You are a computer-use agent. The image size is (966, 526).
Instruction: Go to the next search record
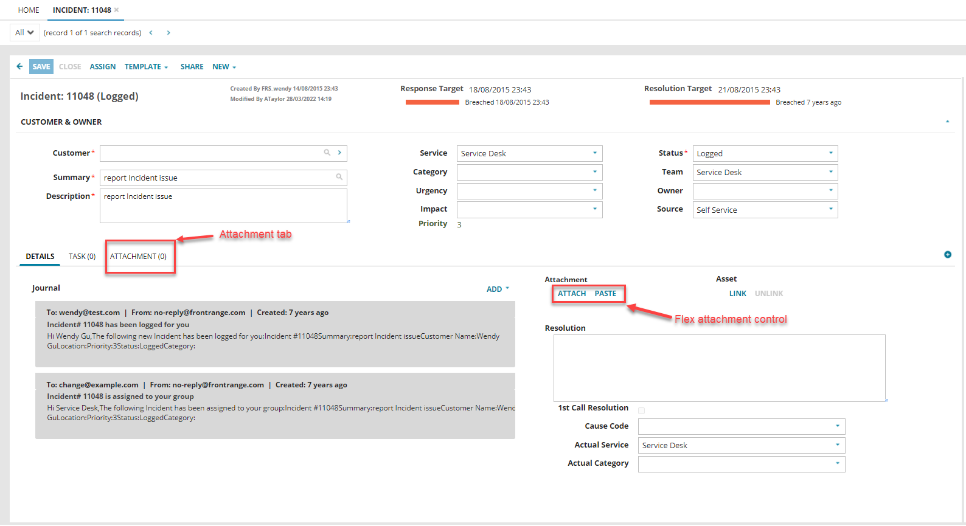click(x=169, y=33)
